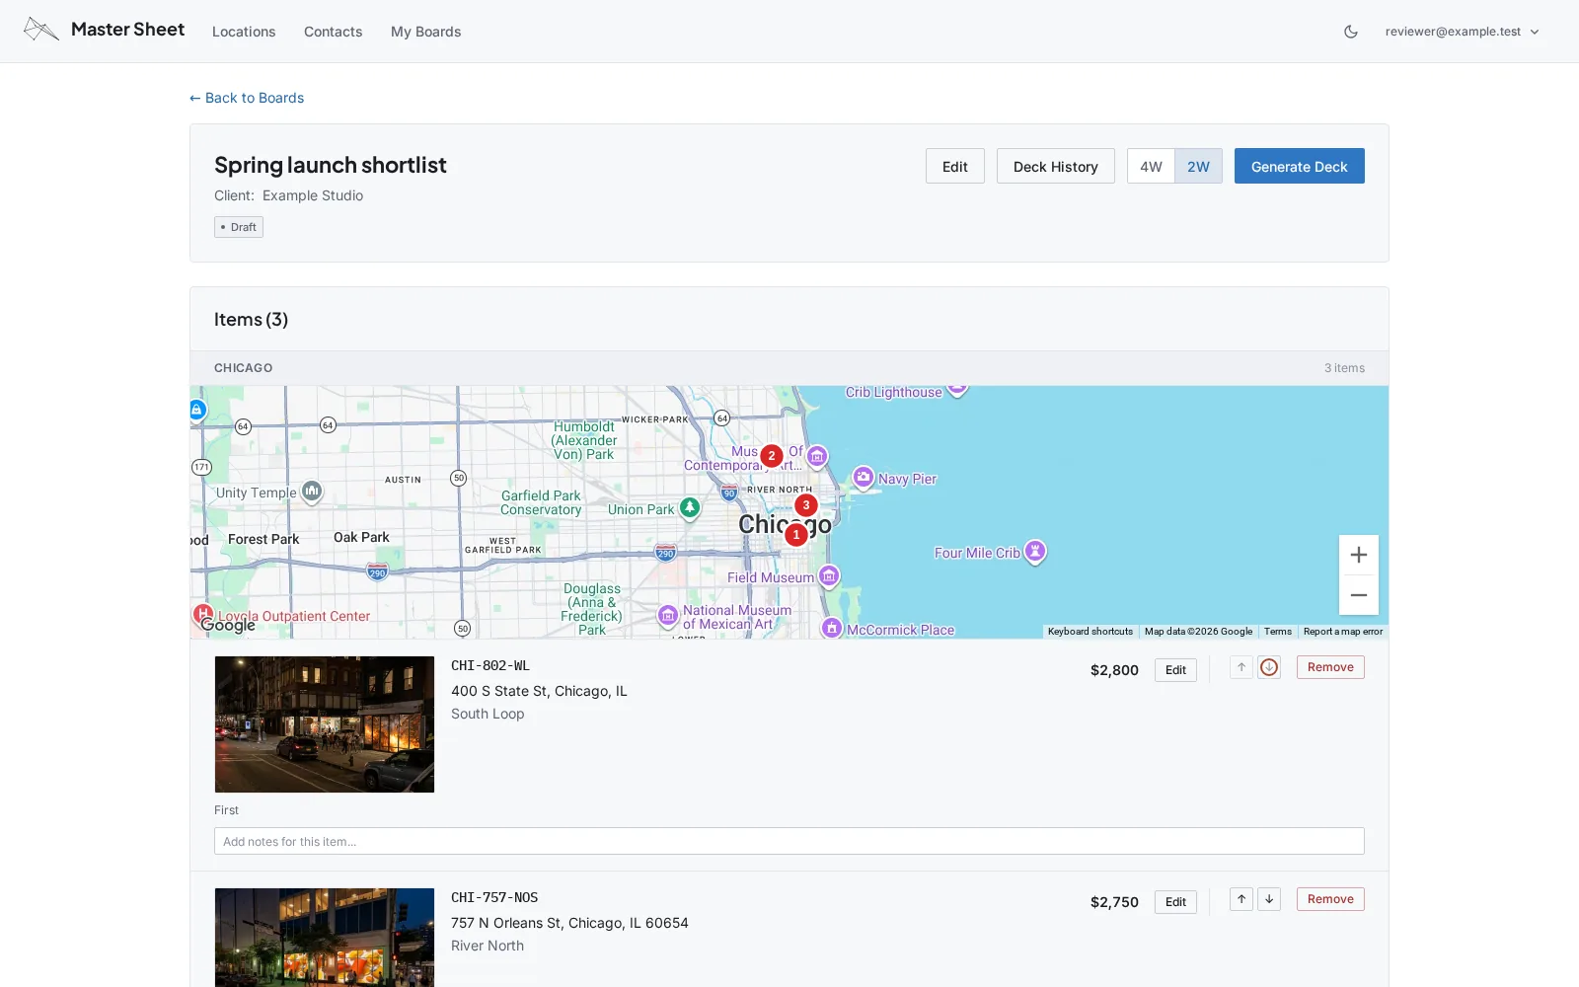Edit price for CHI-757-NOS
Image resolution: width=1579 pixels, height=987 pixels.
pos(1175,902)
